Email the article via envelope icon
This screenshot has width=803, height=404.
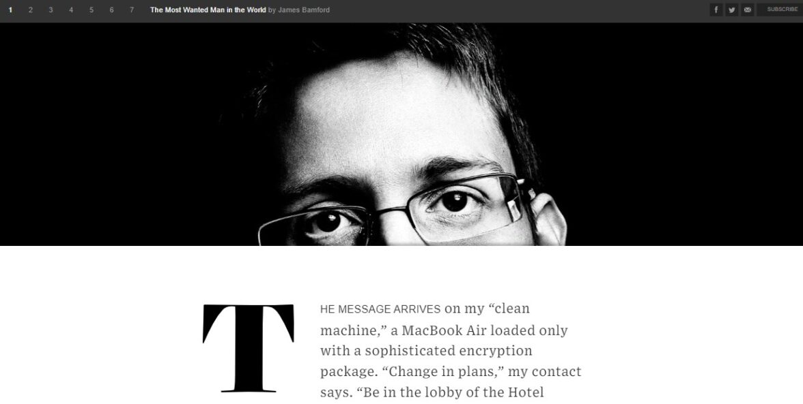point(748,10)
